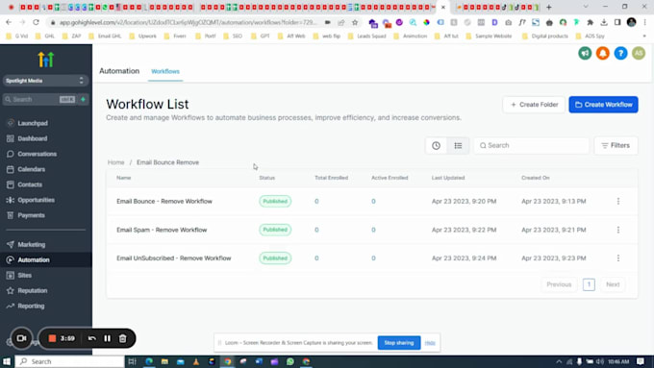Click the Published badge of Email Spam
The height and width of the screenshot is (368, 654).
[x=275, y=230]
